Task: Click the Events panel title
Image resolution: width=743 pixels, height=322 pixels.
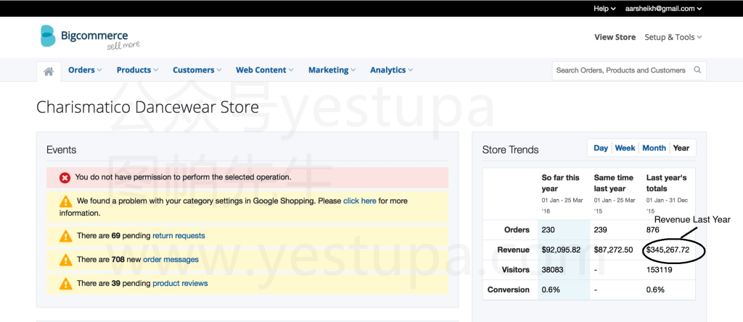Action: (x=62, y=150)
